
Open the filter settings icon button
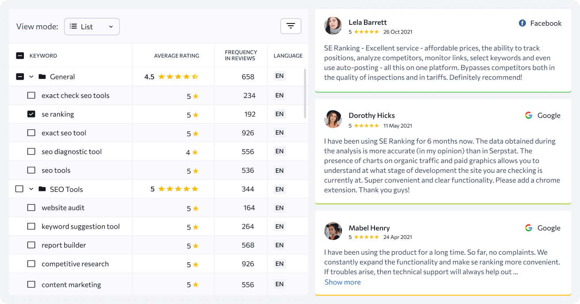(291, 26)
